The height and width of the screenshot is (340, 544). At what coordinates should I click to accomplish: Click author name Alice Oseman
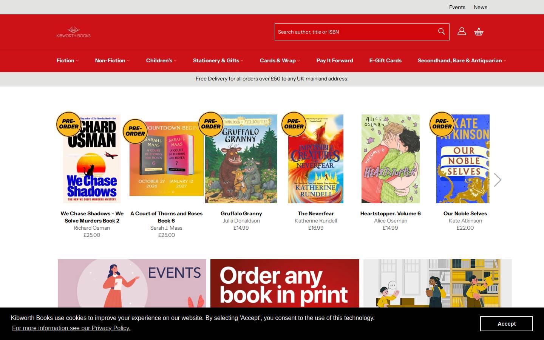(x=391, y=221)
